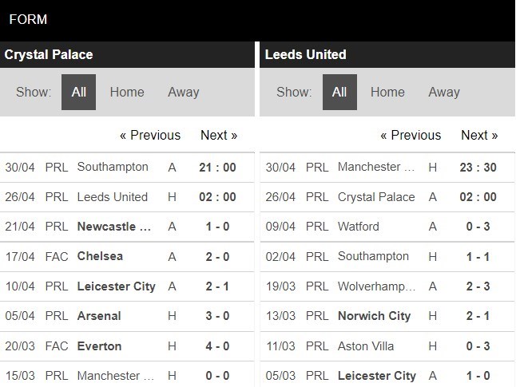
Task: Select the All filter under Leeds United
Action: click(x=339, y=92)
